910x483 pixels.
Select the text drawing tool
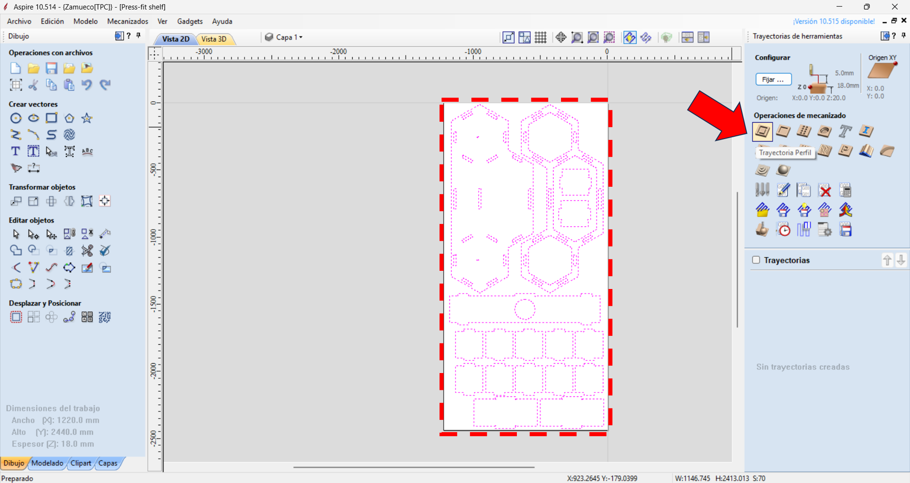click(15, 151)
